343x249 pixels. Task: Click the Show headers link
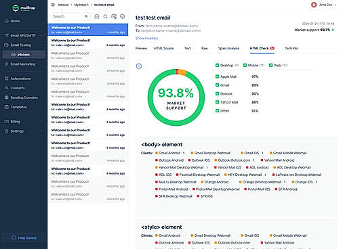tap(146, 39)
